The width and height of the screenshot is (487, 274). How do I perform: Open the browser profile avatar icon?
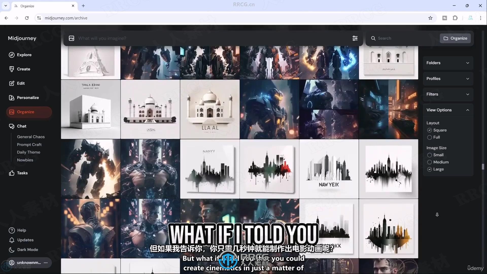[x=470, y=18]
